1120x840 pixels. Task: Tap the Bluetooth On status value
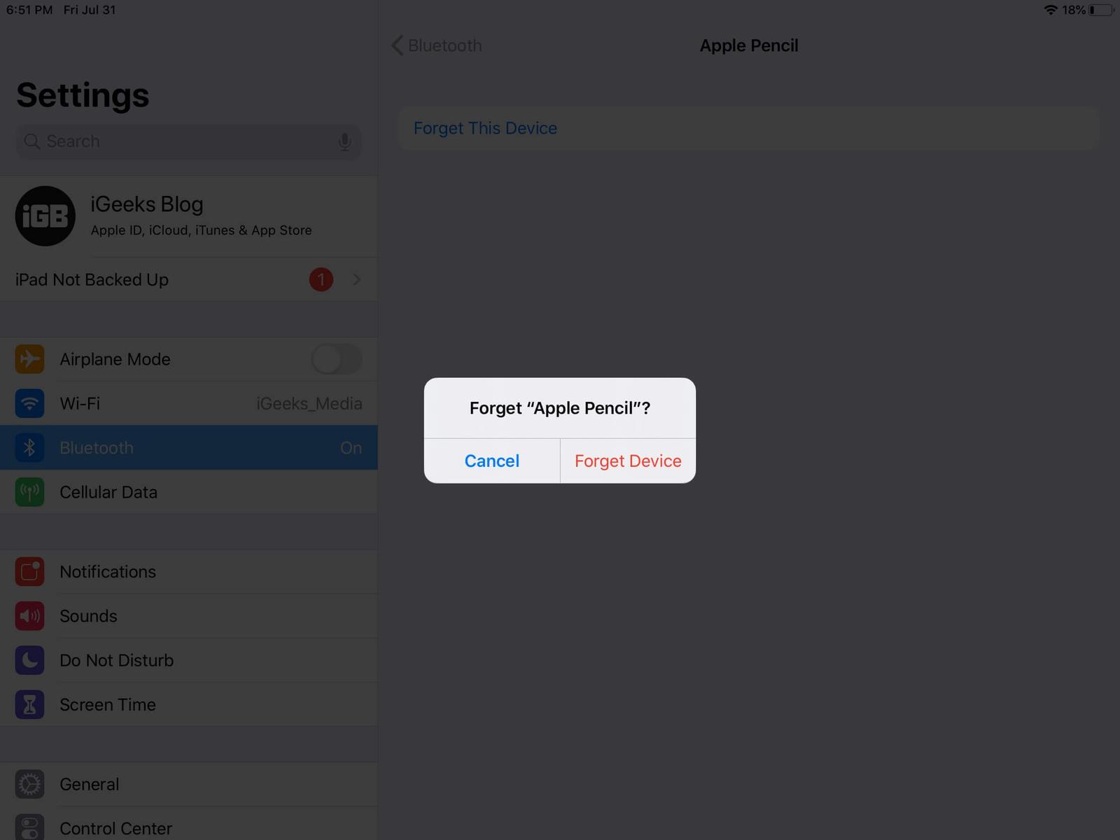351,448
